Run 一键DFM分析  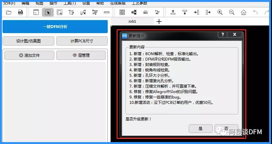click(55, 27)
